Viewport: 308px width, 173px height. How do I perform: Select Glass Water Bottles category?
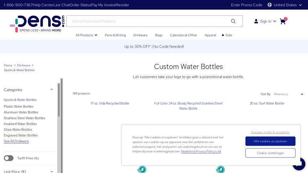pos(18,130)
